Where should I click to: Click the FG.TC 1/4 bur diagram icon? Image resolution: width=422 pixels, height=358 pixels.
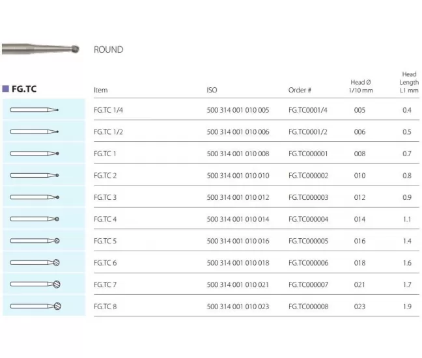pos(35,110)
